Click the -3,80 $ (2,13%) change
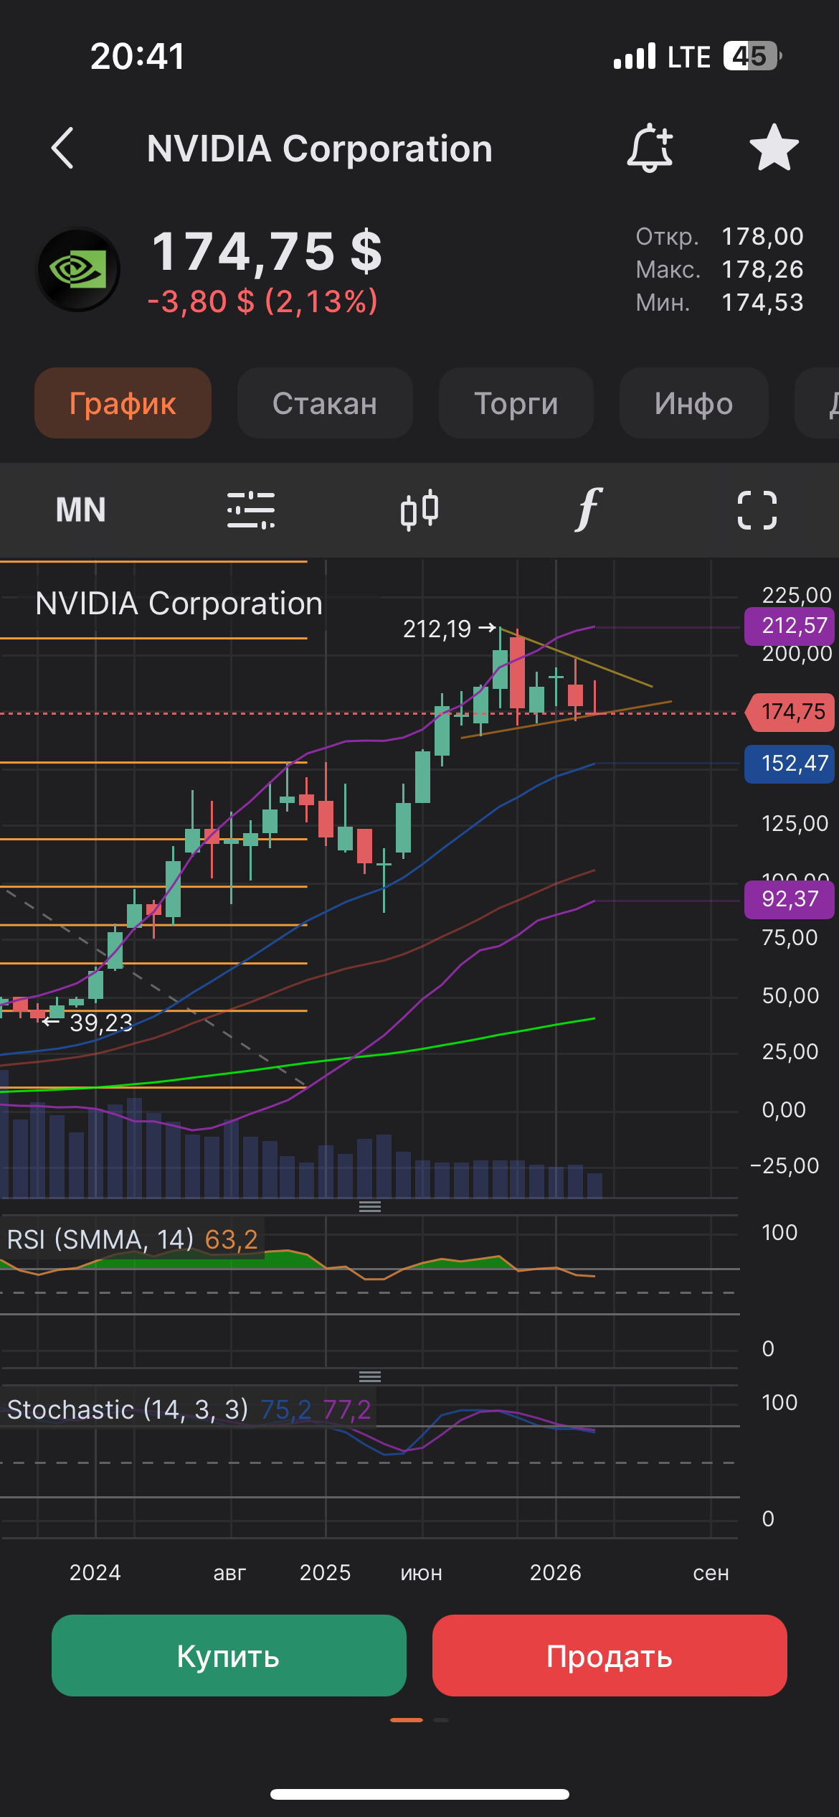This screenshot has height=1817, width=839. point(262,301)
